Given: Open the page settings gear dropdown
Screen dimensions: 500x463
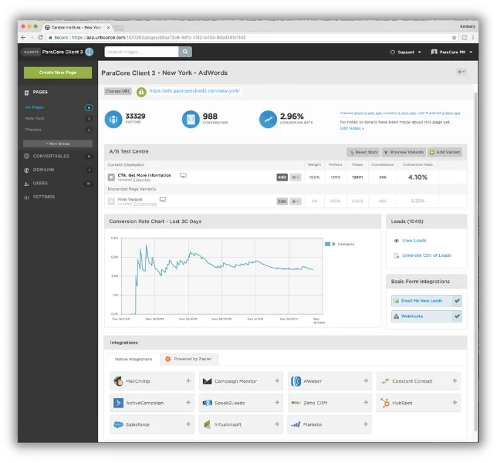Looking at the screenshot, I should click(x=461, y=72).
